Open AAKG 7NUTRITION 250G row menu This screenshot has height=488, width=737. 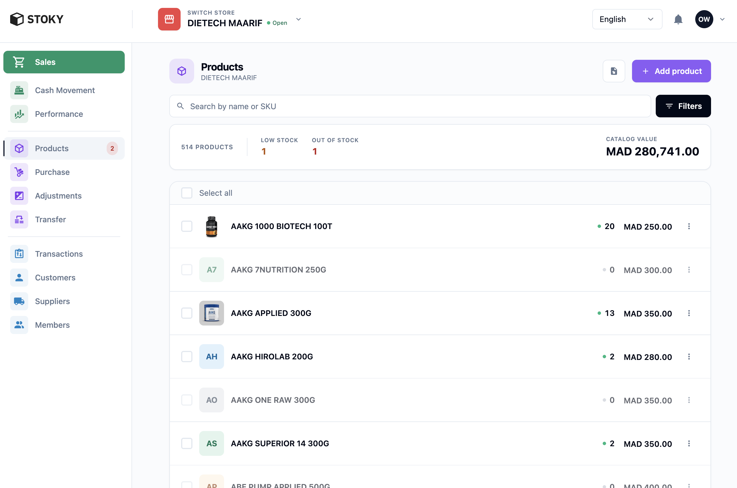[x=689, y=270]
